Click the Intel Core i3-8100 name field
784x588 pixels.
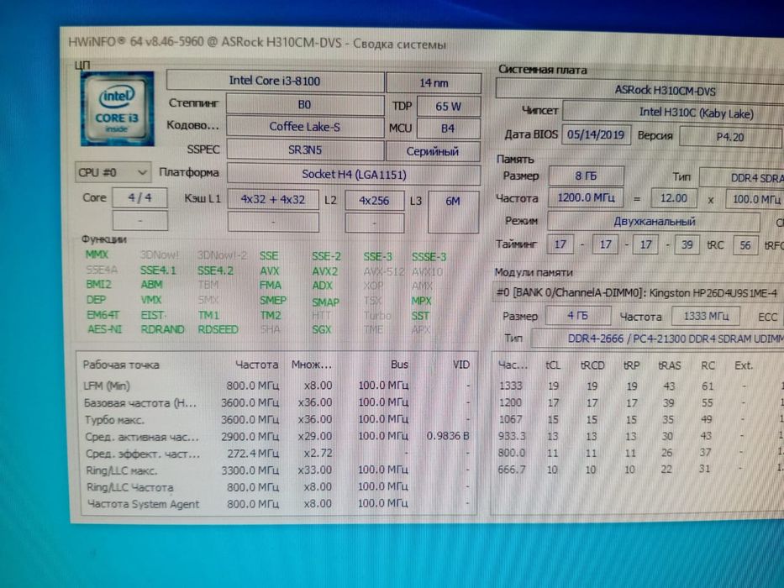tap(275, 81)
